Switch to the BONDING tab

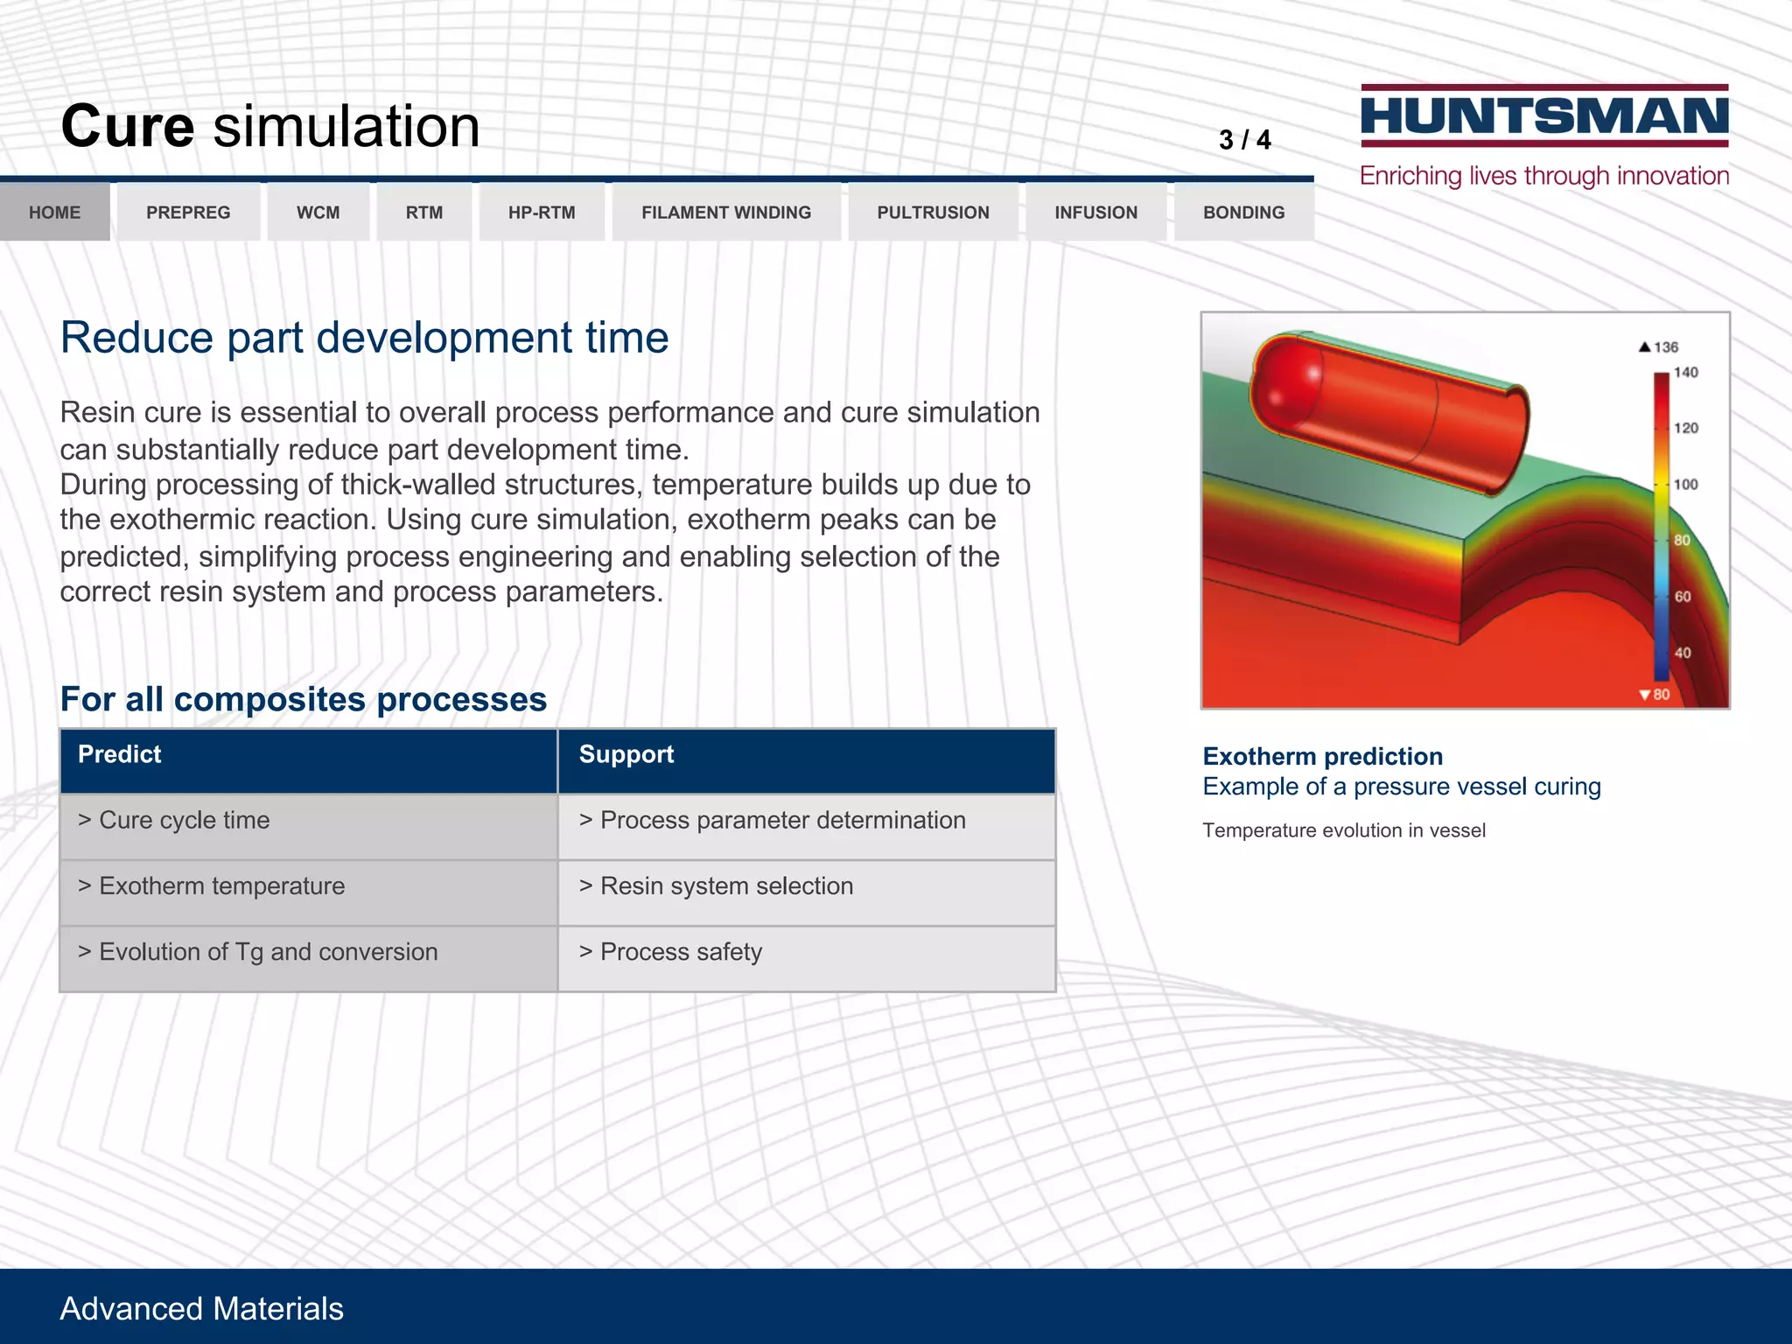click(1243, 213)
